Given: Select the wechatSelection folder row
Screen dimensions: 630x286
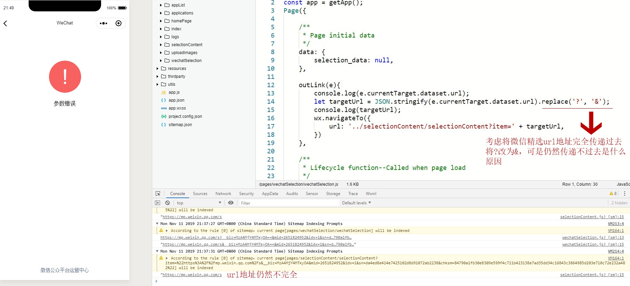Looking at the screenshot, I should point(204,61).
